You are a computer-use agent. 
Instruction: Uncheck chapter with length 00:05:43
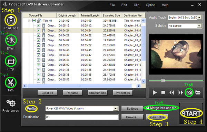[39, 60]
